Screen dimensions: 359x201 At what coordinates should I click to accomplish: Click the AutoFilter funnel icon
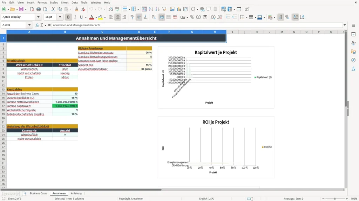pos(164,9)
